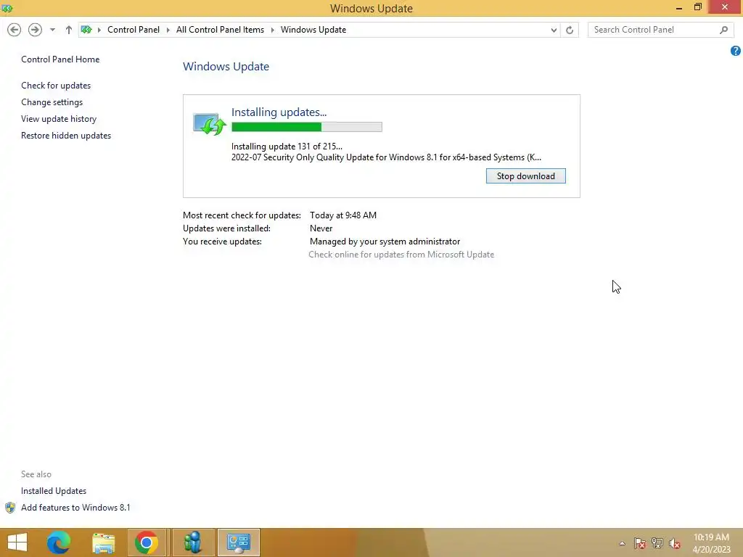
Task: Minimize the Windows Update window
Action: 679,7
